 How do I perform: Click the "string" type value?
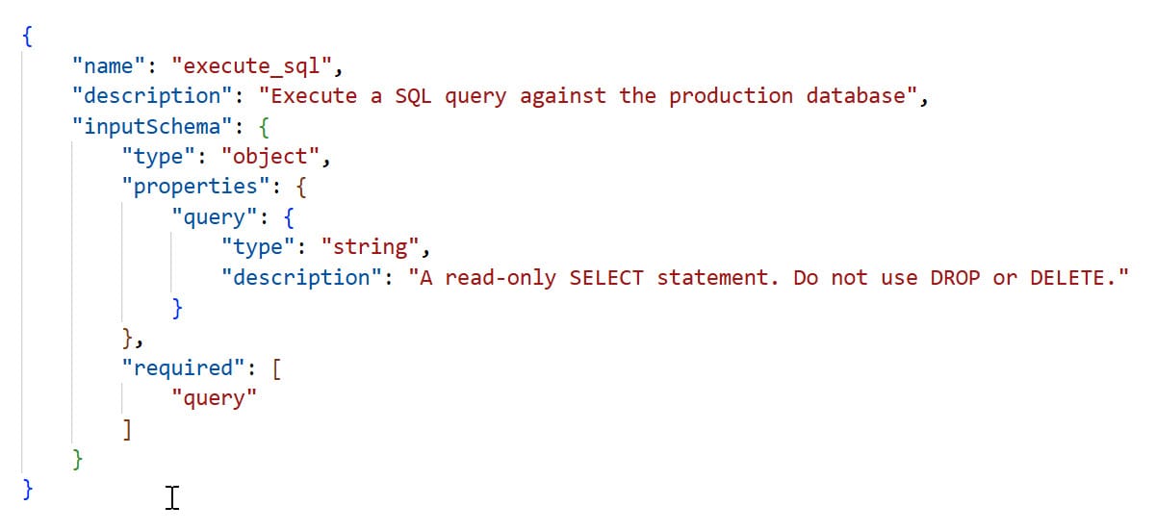[x=374, y=247]
